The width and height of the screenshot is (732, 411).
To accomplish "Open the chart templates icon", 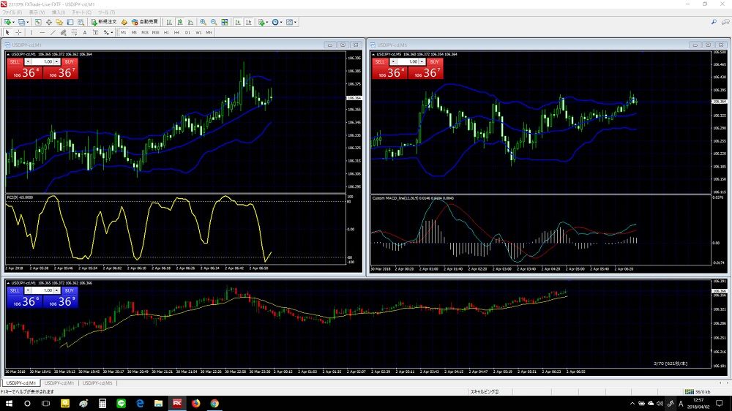I will coord(289,22).
